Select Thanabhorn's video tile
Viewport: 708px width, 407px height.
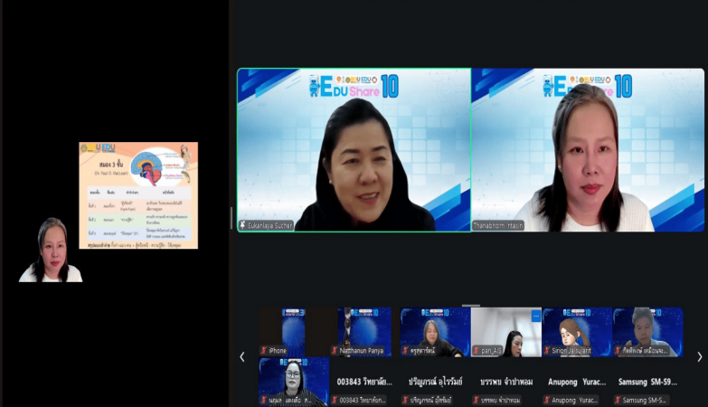click(x=588, y=150)
